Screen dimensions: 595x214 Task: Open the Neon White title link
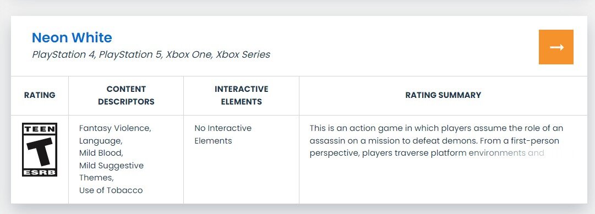pos(72,37)
